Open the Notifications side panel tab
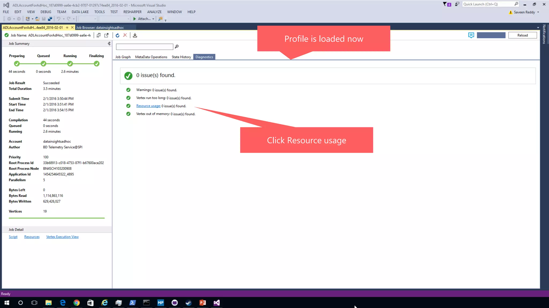The height and width of the screenshot is (308, 549). [544, 34]
